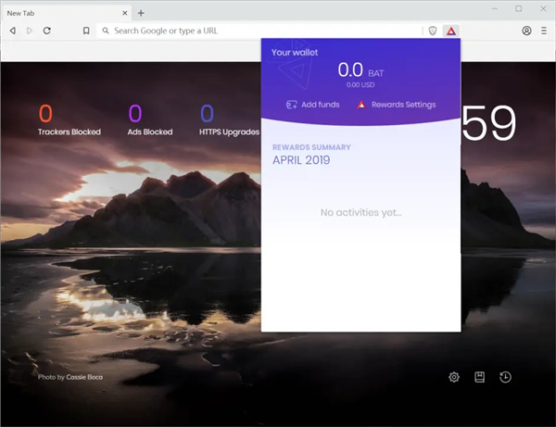Click the forward navigation arrow
The width and height of the screenshot is (556, 427).
[x=30, y=31]
